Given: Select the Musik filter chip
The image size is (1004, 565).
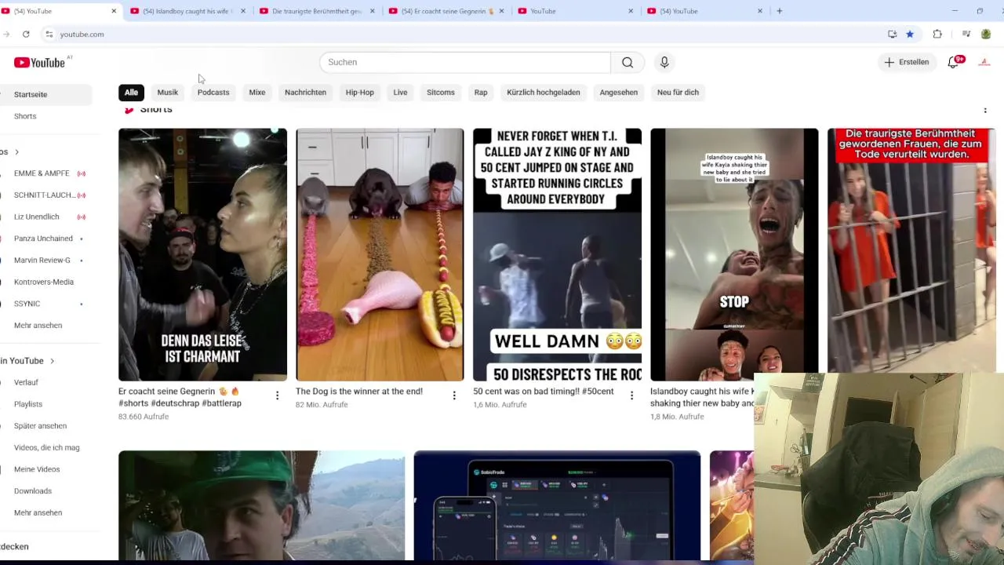Looking at the screenshot, I should coord(168,93).
